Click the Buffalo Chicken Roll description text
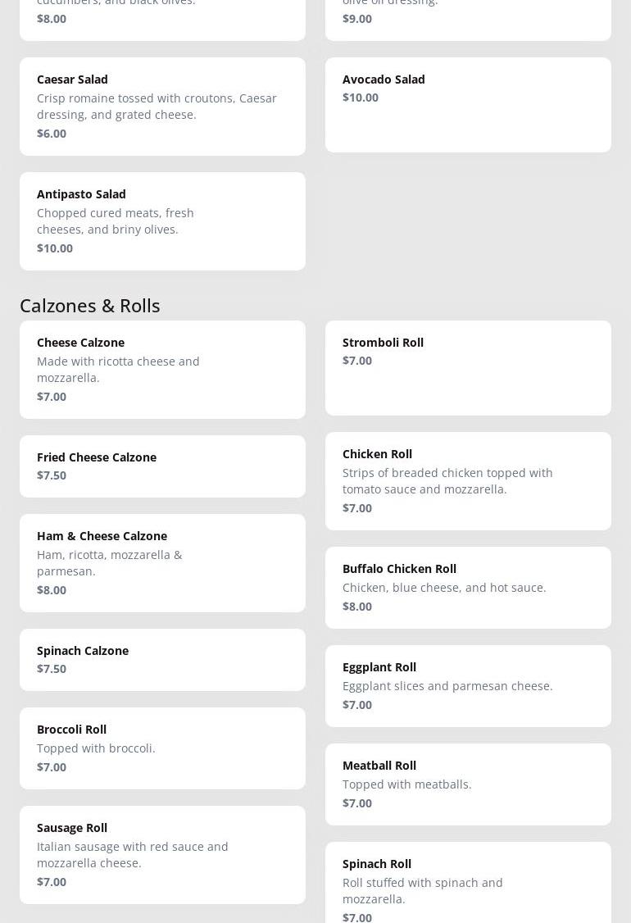Viewport: 631px width, 923px height. point(444,588)
